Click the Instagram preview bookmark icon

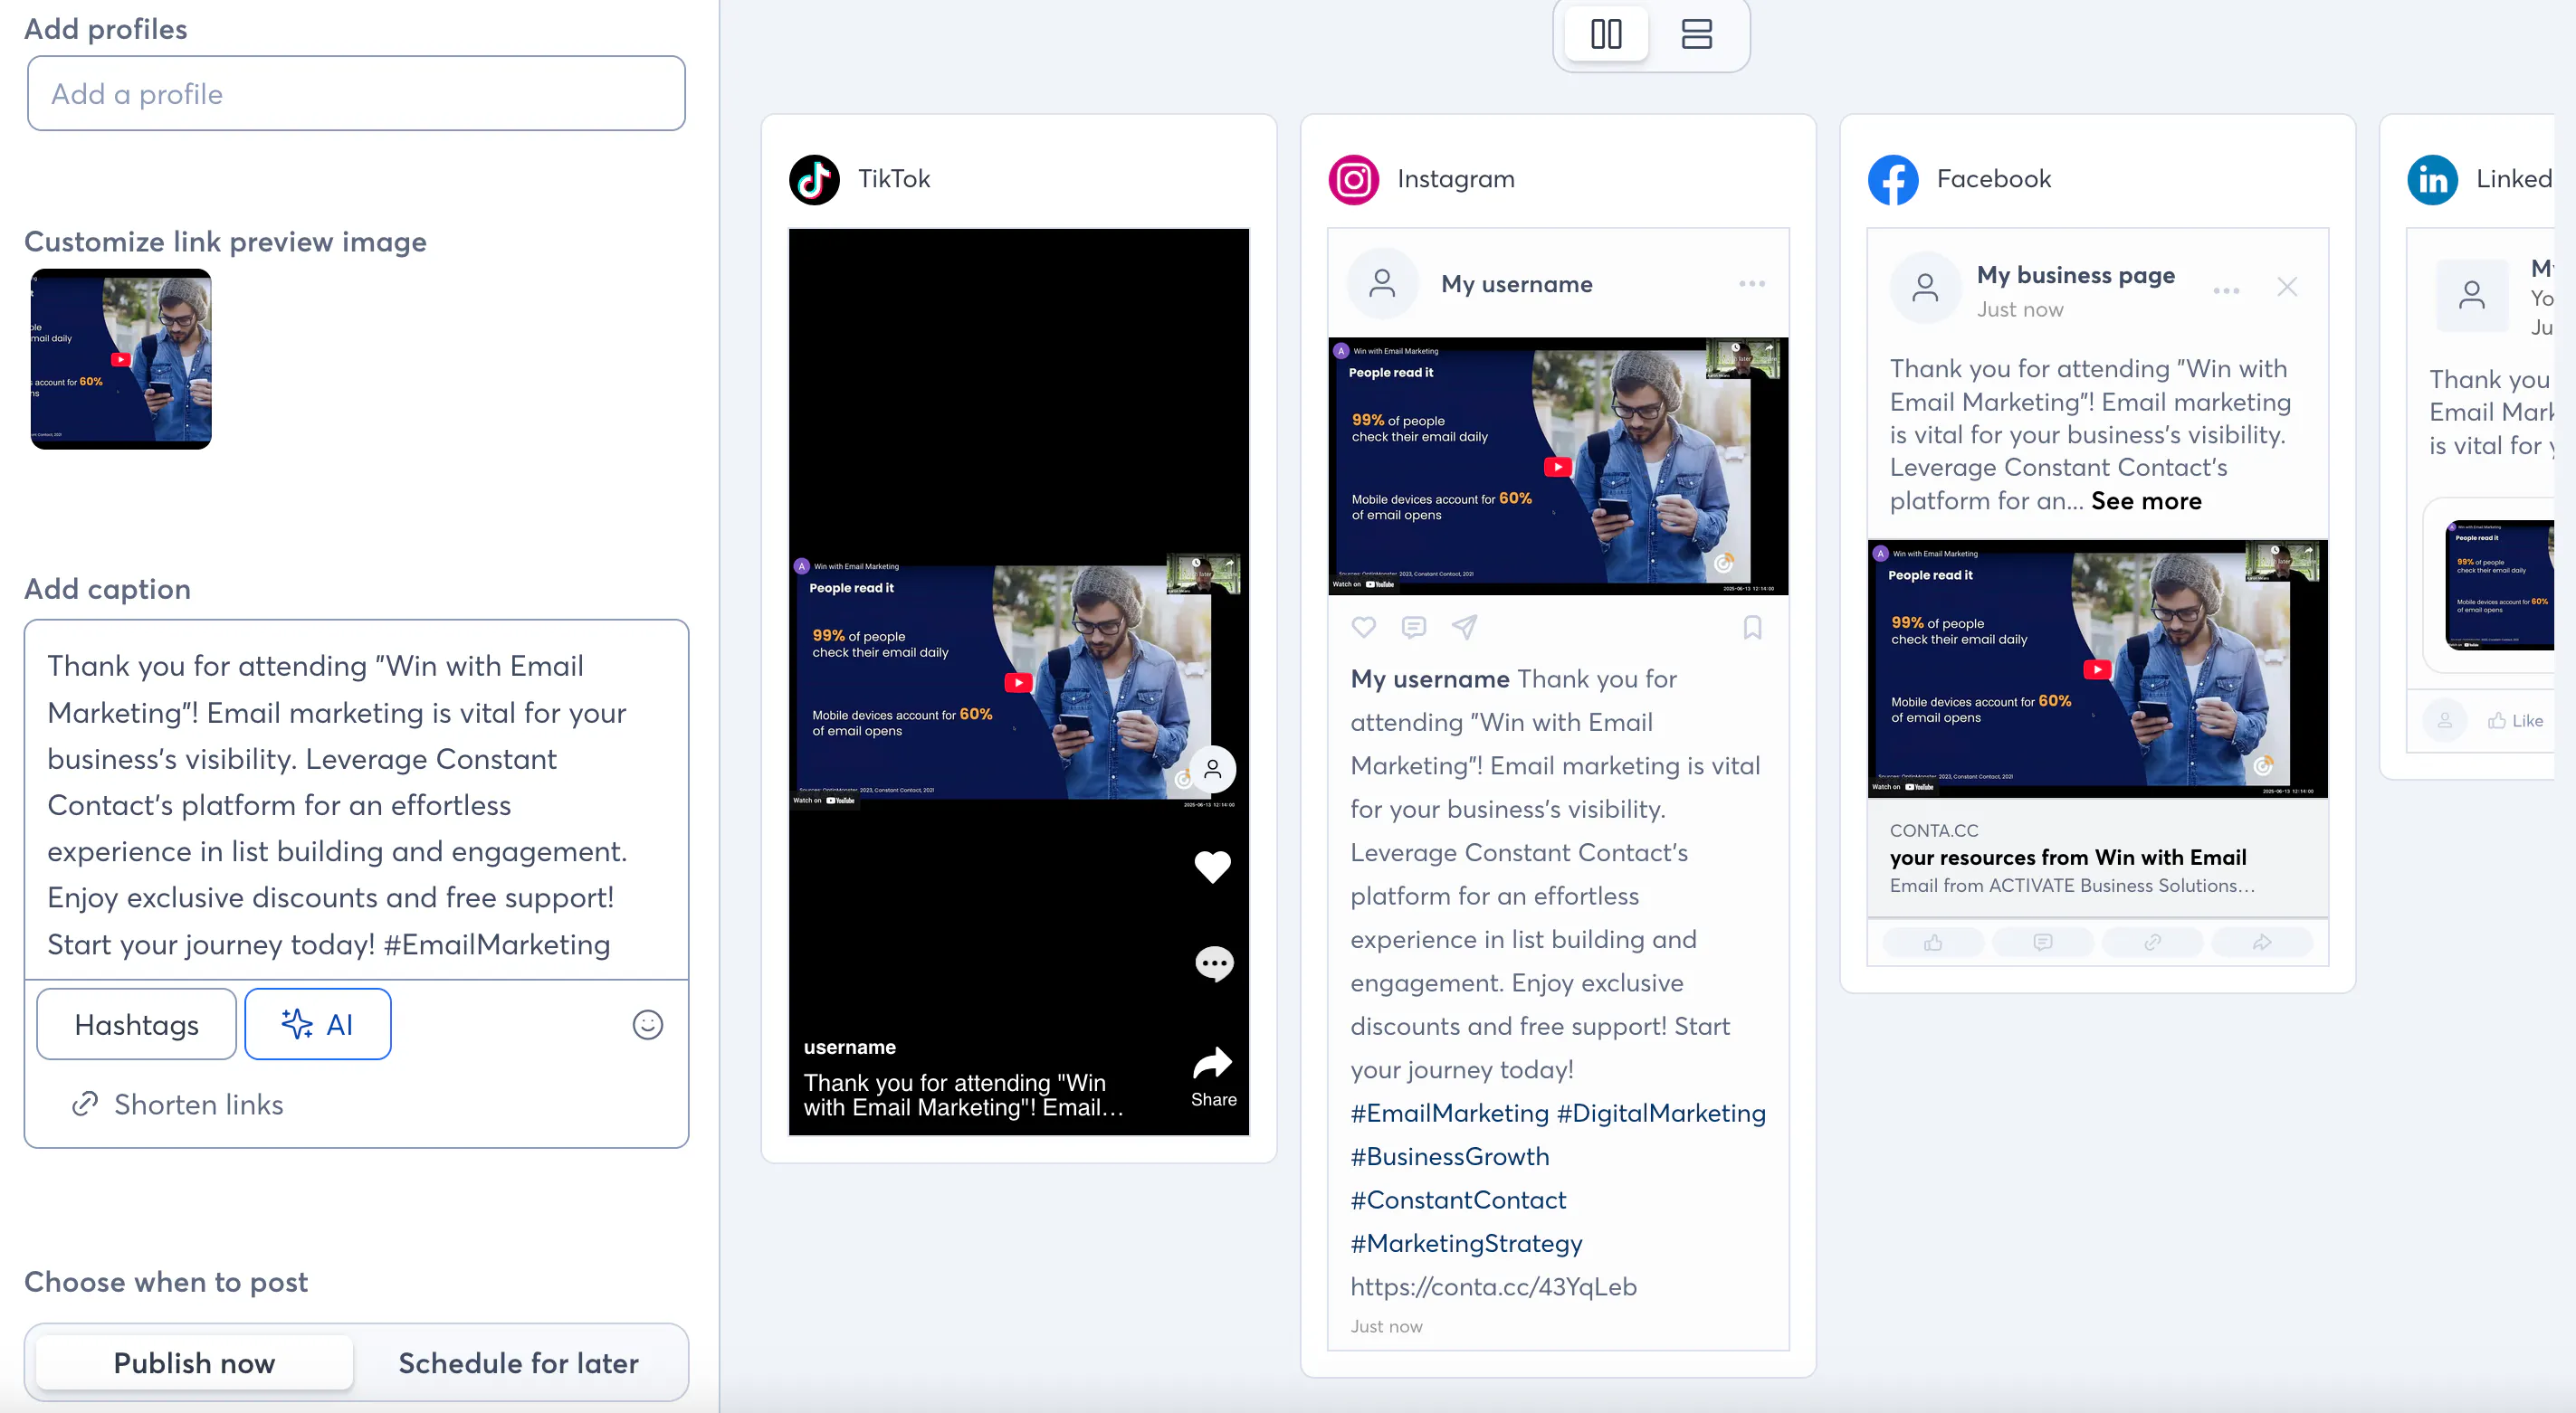[1752, 628]
